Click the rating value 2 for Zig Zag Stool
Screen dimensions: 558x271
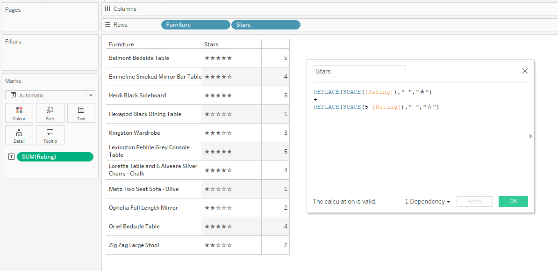(x=286, y=245)
